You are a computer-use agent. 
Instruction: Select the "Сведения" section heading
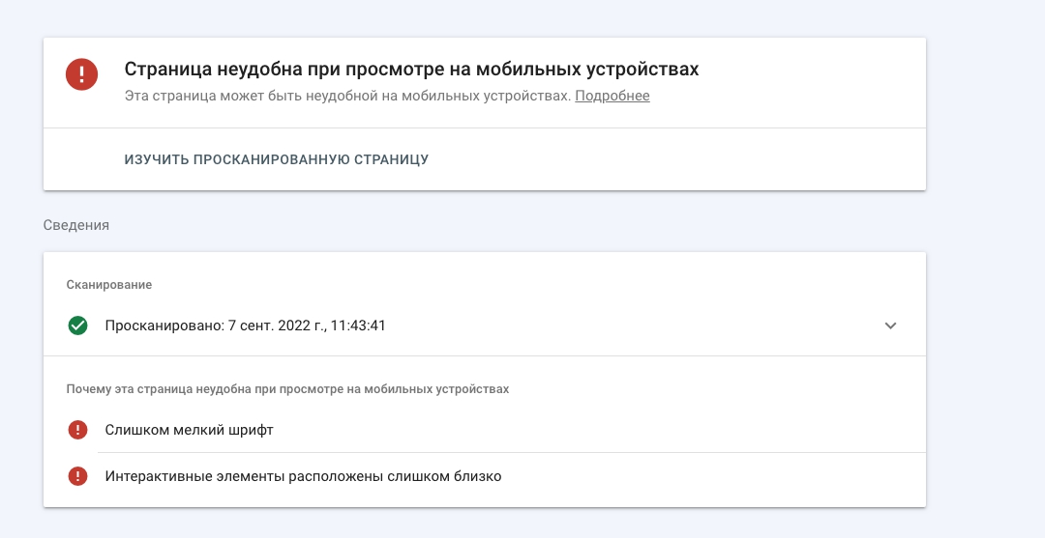(x=76, y=225)
